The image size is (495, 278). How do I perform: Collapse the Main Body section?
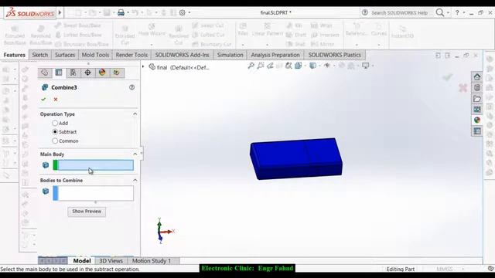(135, 154)
